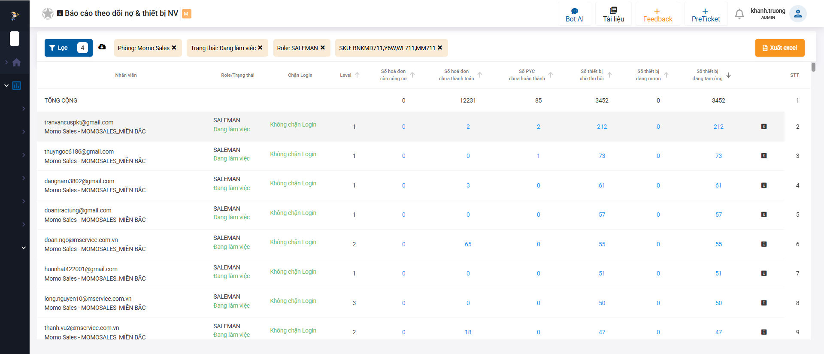Screen dimensions: 824x354
Task: Click Không chặn Login for huunhat422001@gmail.com
Action: click(293, 272)
